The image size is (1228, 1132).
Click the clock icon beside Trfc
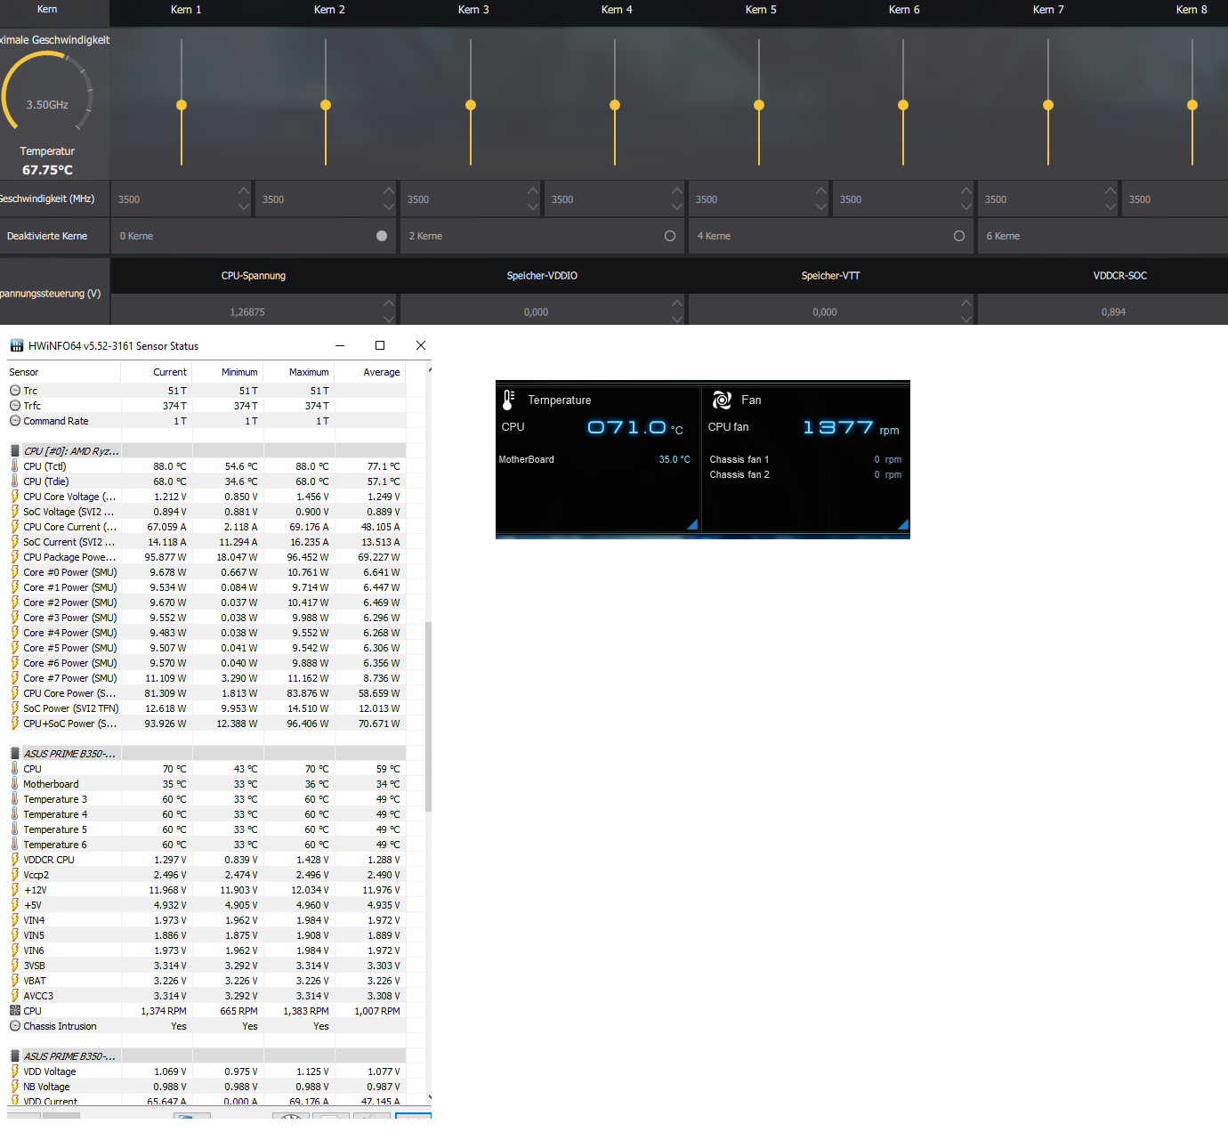click(x=15, y=406)
